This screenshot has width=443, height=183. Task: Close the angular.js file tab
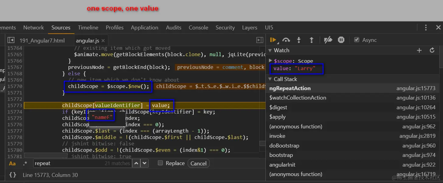click(103, 41)
